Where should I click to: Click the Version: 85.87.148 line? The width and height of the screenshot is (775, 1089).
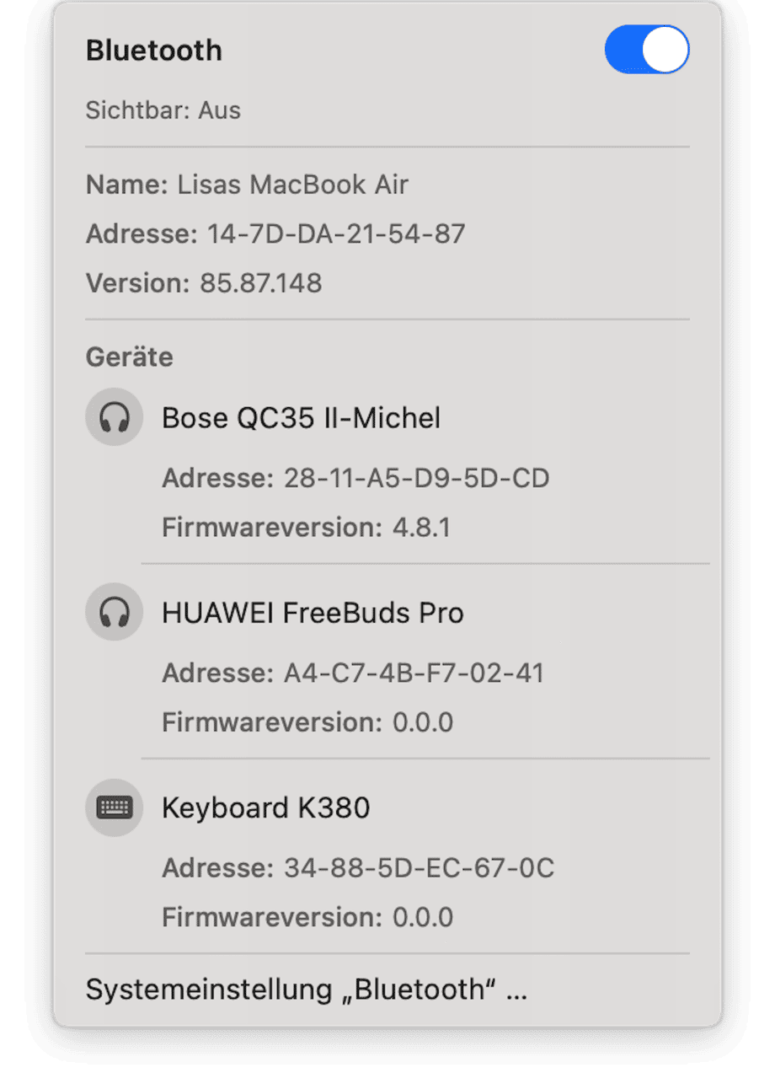click(204, 282)
